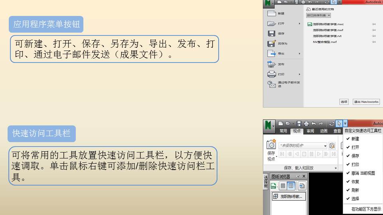383x215 pixels.
Task: Open recent file 茂职院6栋教学楼.rvt
Action: coord(327,36)
